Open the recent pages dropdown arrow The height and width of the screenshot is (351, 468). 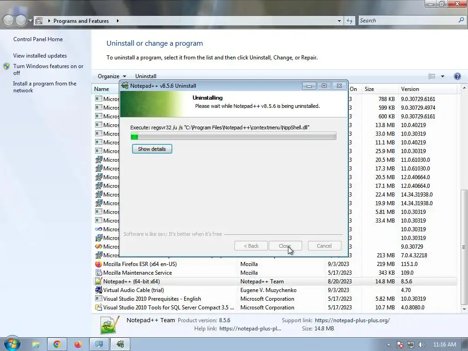(30, 21)
